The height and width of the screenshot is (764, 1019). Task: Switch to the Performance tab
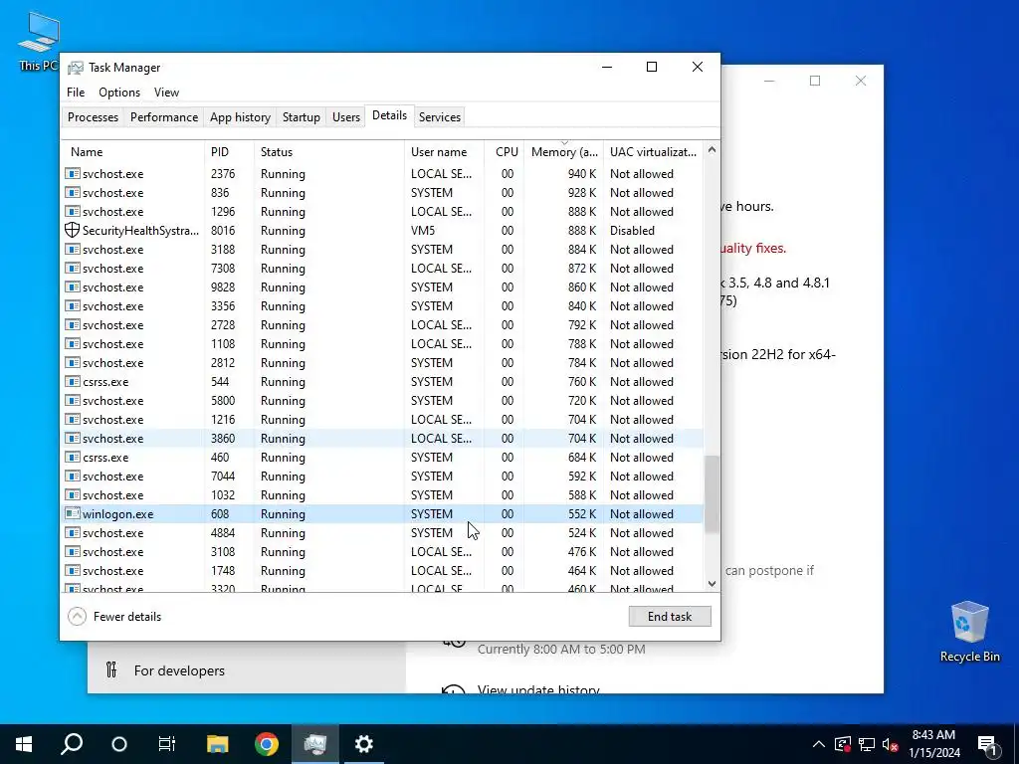pos(164,117)
